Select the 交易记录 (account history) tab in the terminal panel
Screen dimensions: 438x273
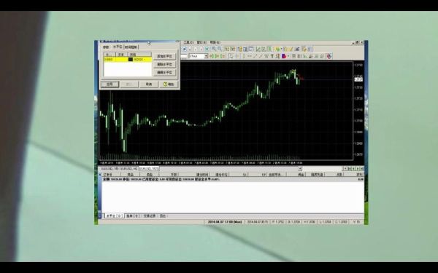pyautogui.click(x=150, y=216)
